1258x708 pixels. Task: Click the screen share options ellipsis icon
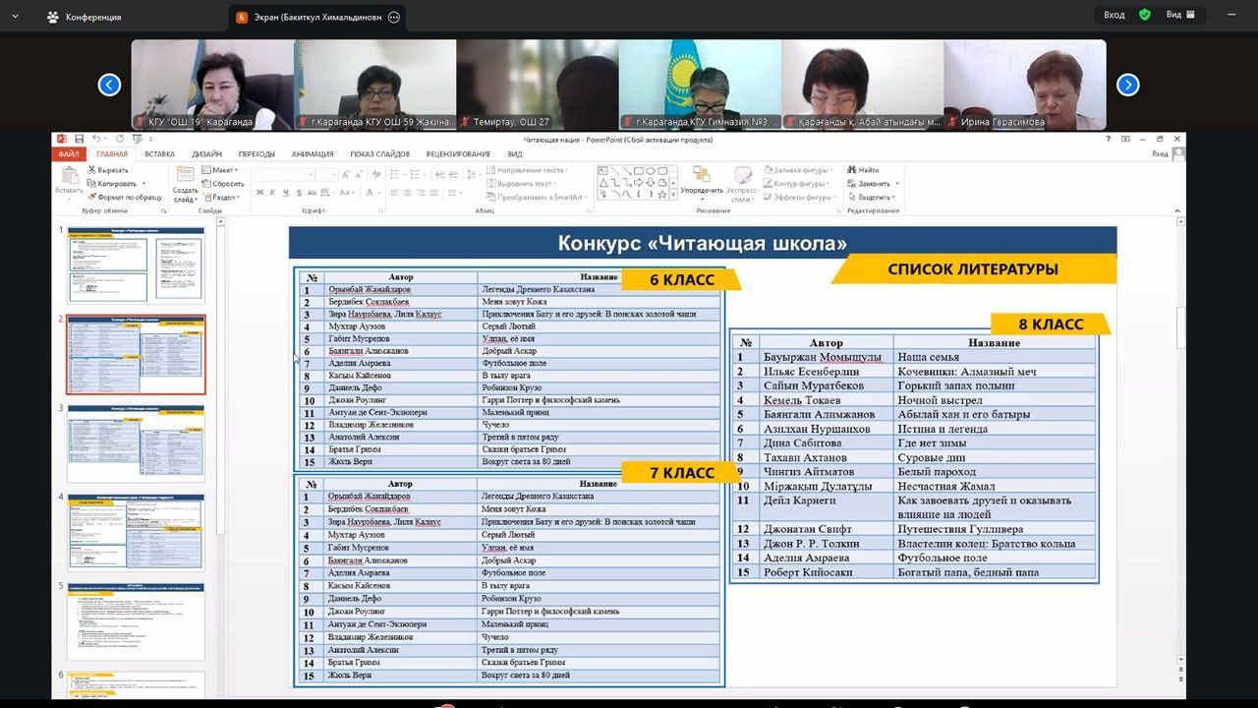coord(394,17)
